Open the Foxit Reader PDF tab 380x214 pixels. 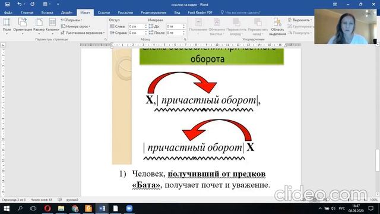click(200, 12)
